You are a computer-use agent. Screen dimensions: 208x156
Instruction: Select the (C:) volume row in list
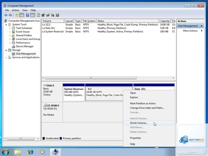108,25
